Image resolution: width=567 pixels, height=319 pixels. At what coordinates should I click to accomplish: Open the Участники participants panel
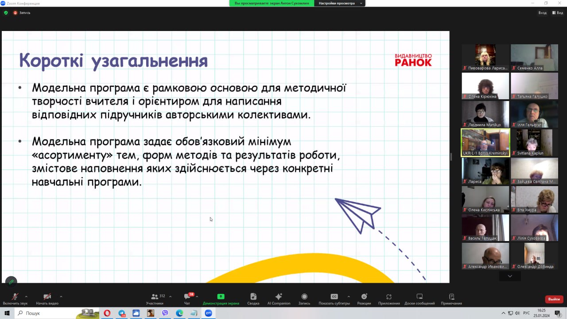click(x=155, y=297)
